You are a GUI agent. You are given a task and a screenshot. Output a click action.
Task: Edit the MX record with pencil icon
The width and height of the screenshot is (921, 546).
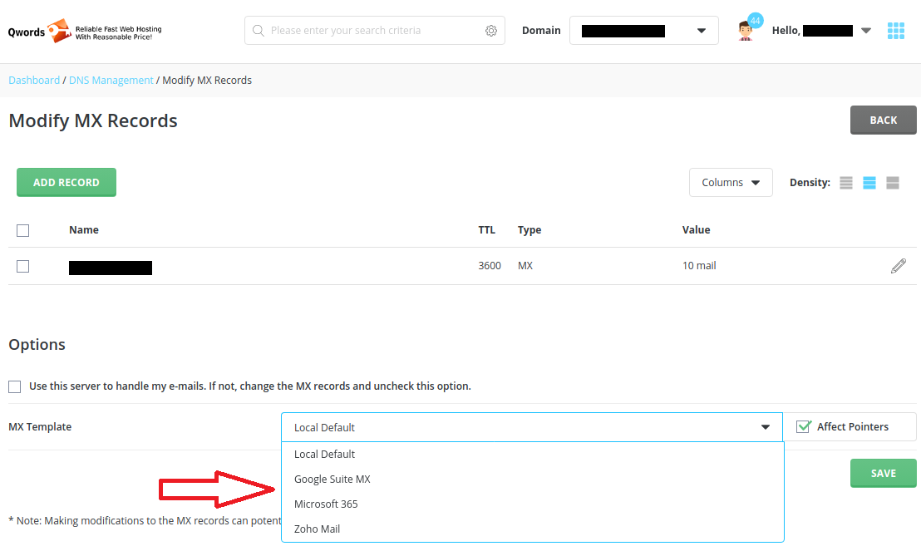[898, 266]
